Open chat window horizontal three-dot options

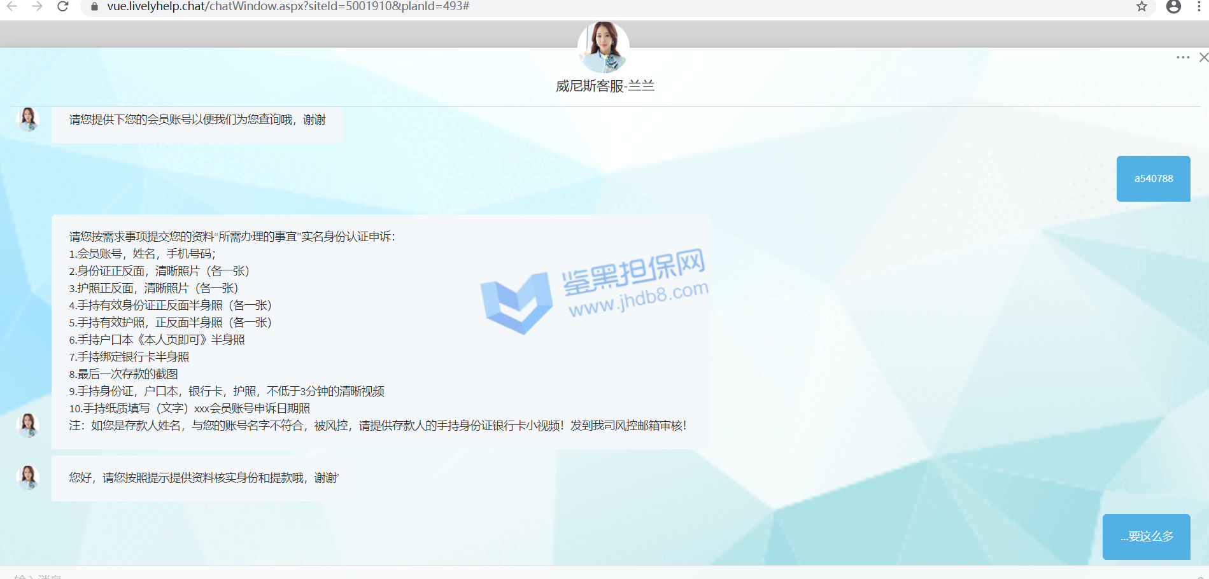(x=1183, y=57)
